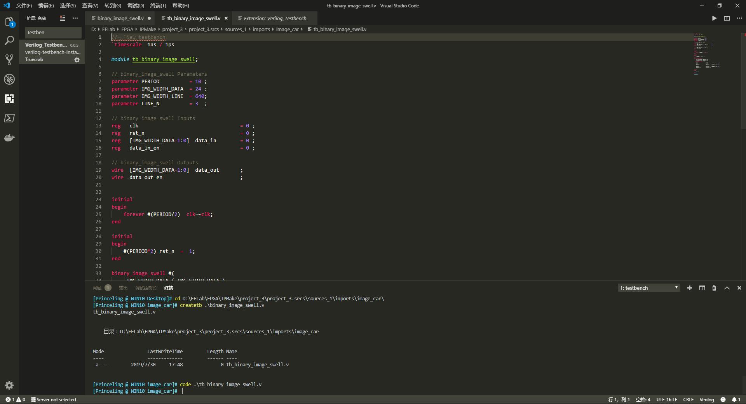Open editor more actions ellipsis

pyautogui.click(x=739, y=18)
